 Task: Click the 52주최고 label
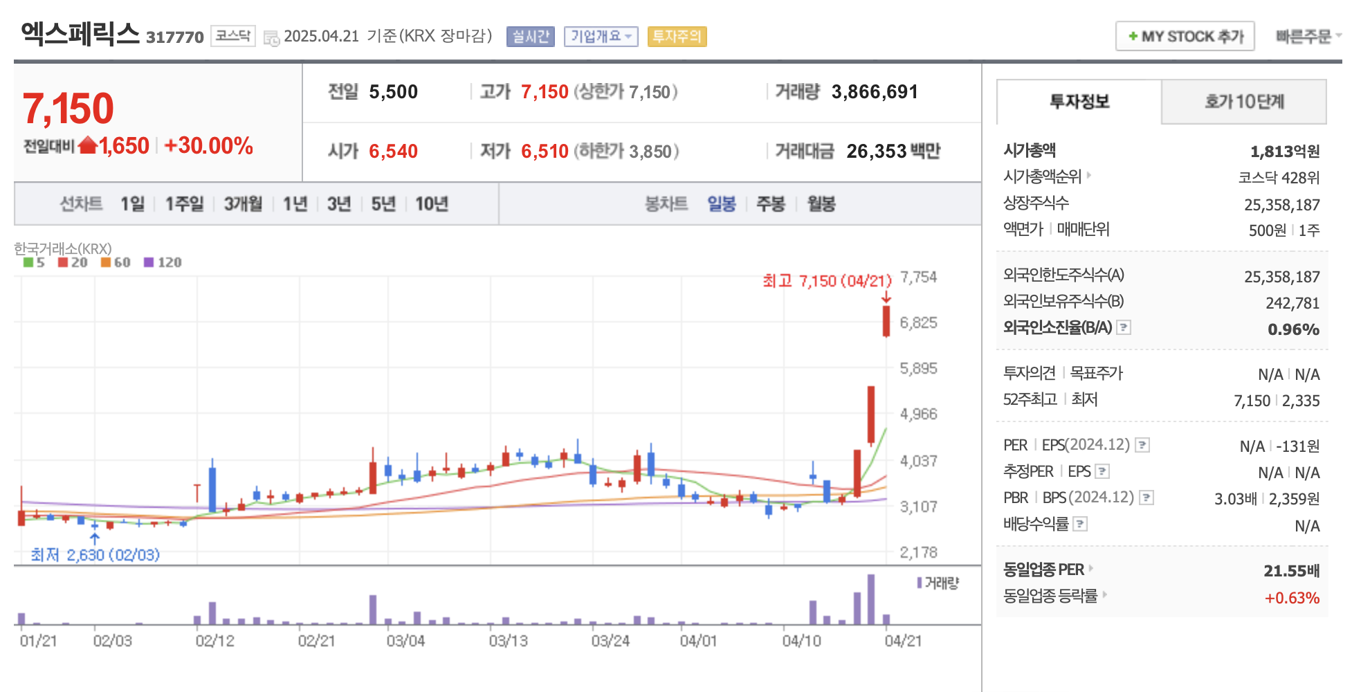1030,399
